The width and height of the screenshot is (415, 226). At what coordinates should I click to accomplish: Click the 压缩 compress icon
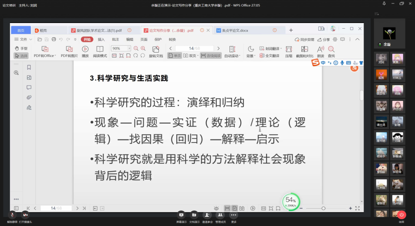[289, 49]
